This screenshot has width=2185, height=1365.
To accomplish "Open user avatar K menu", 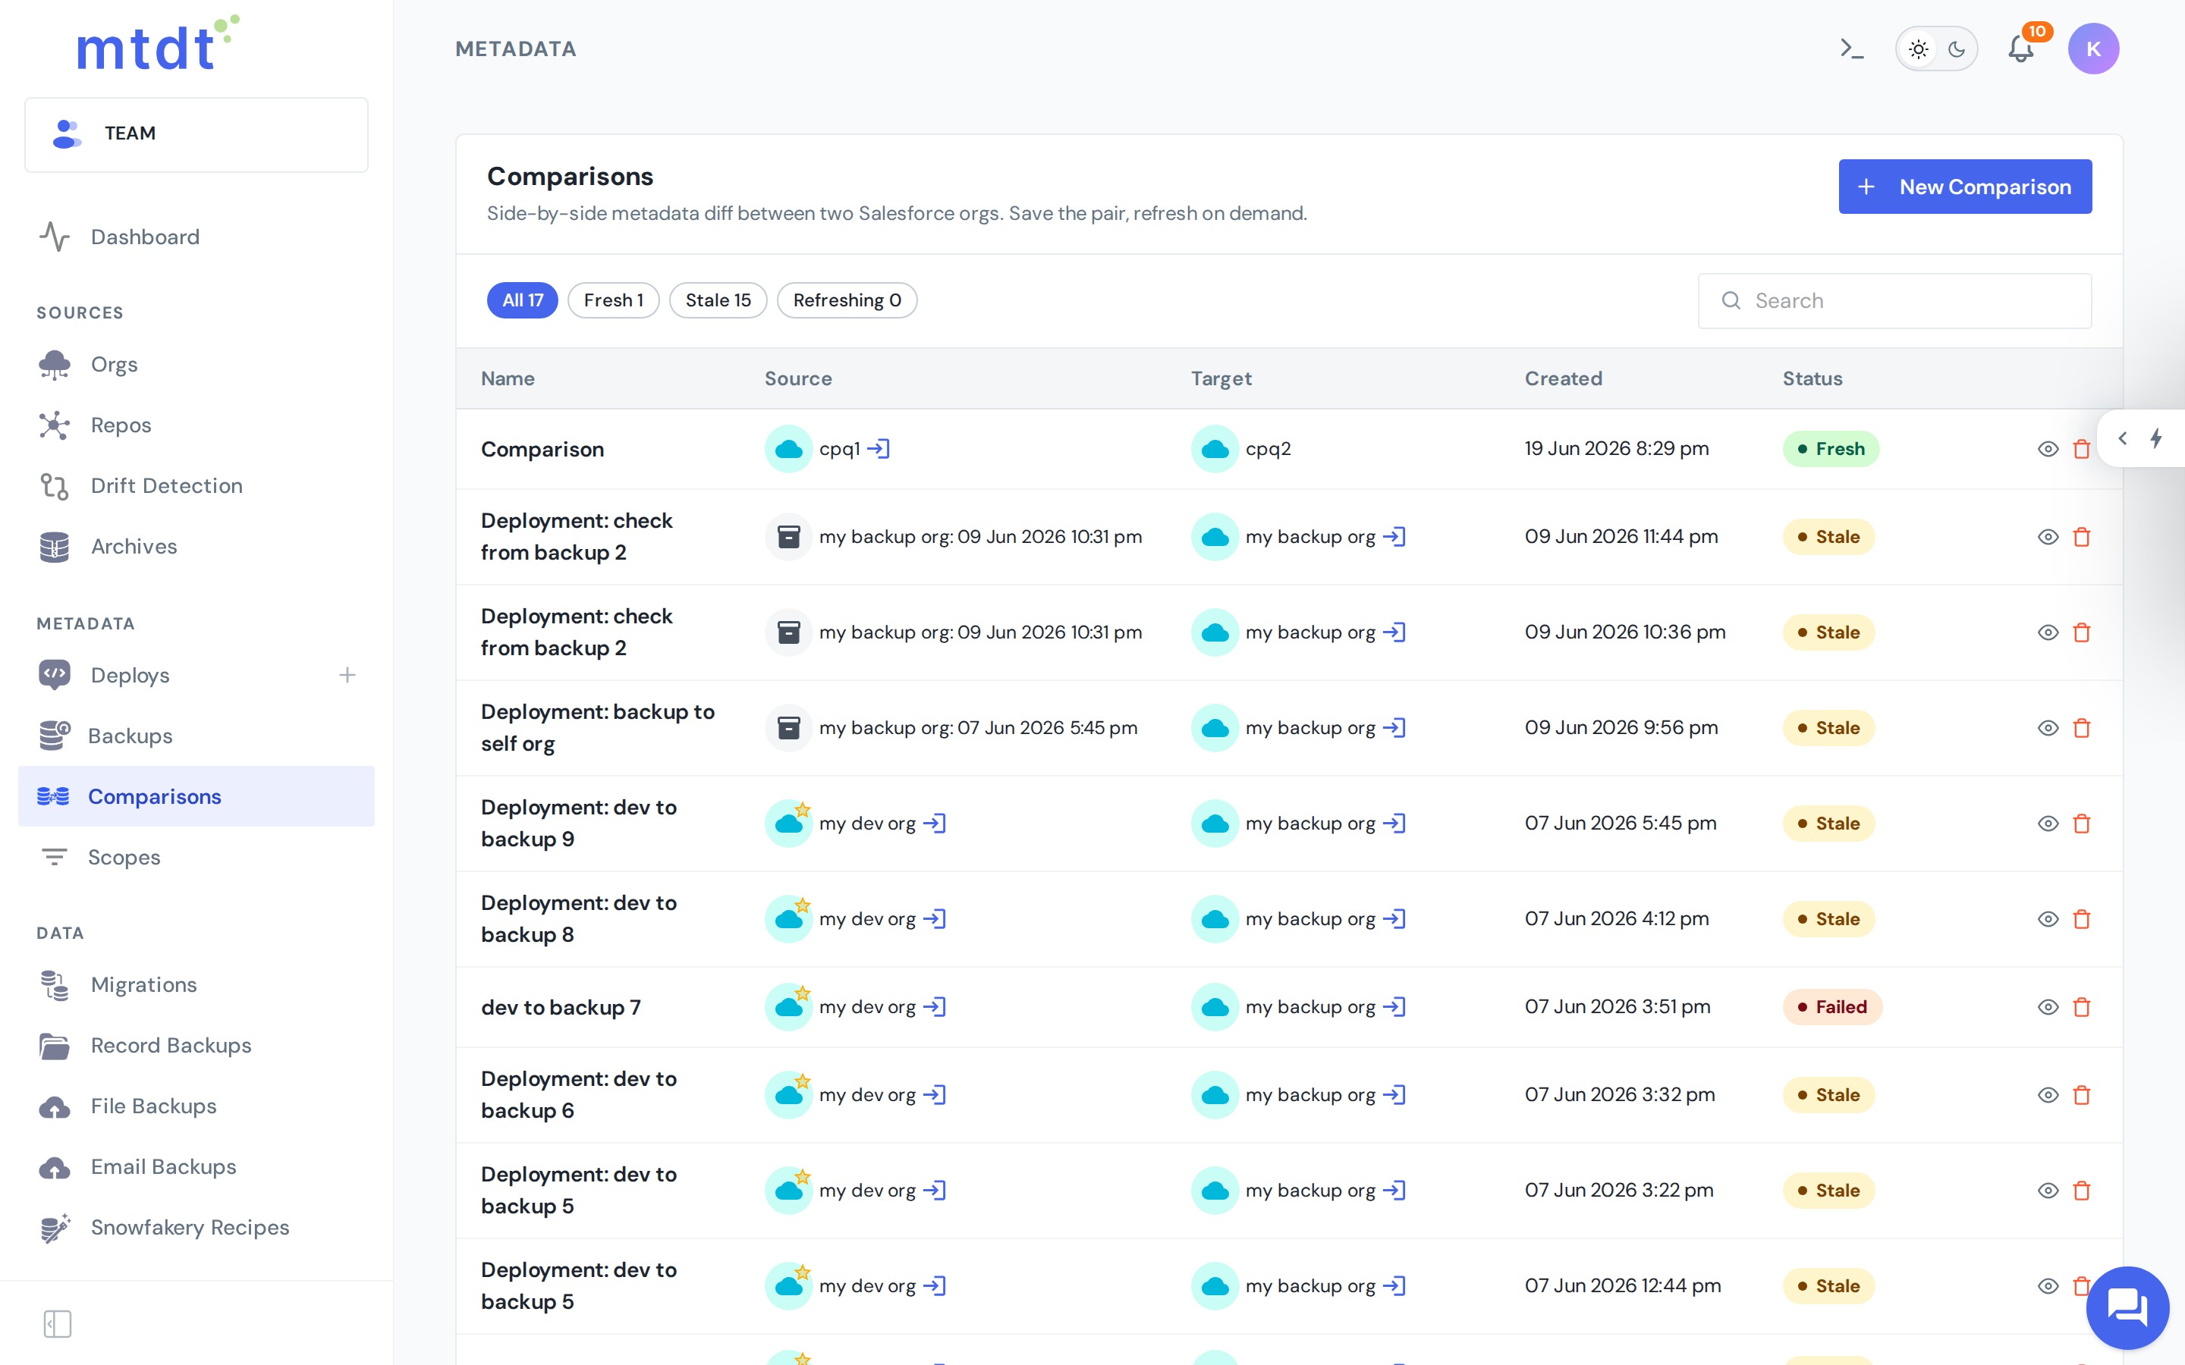I will point(2093,49).
